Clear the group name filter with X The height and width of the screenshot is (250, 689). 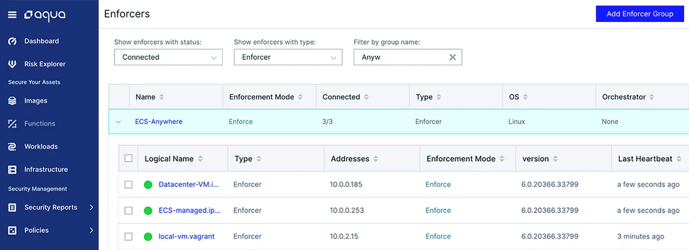pos(452,57)
